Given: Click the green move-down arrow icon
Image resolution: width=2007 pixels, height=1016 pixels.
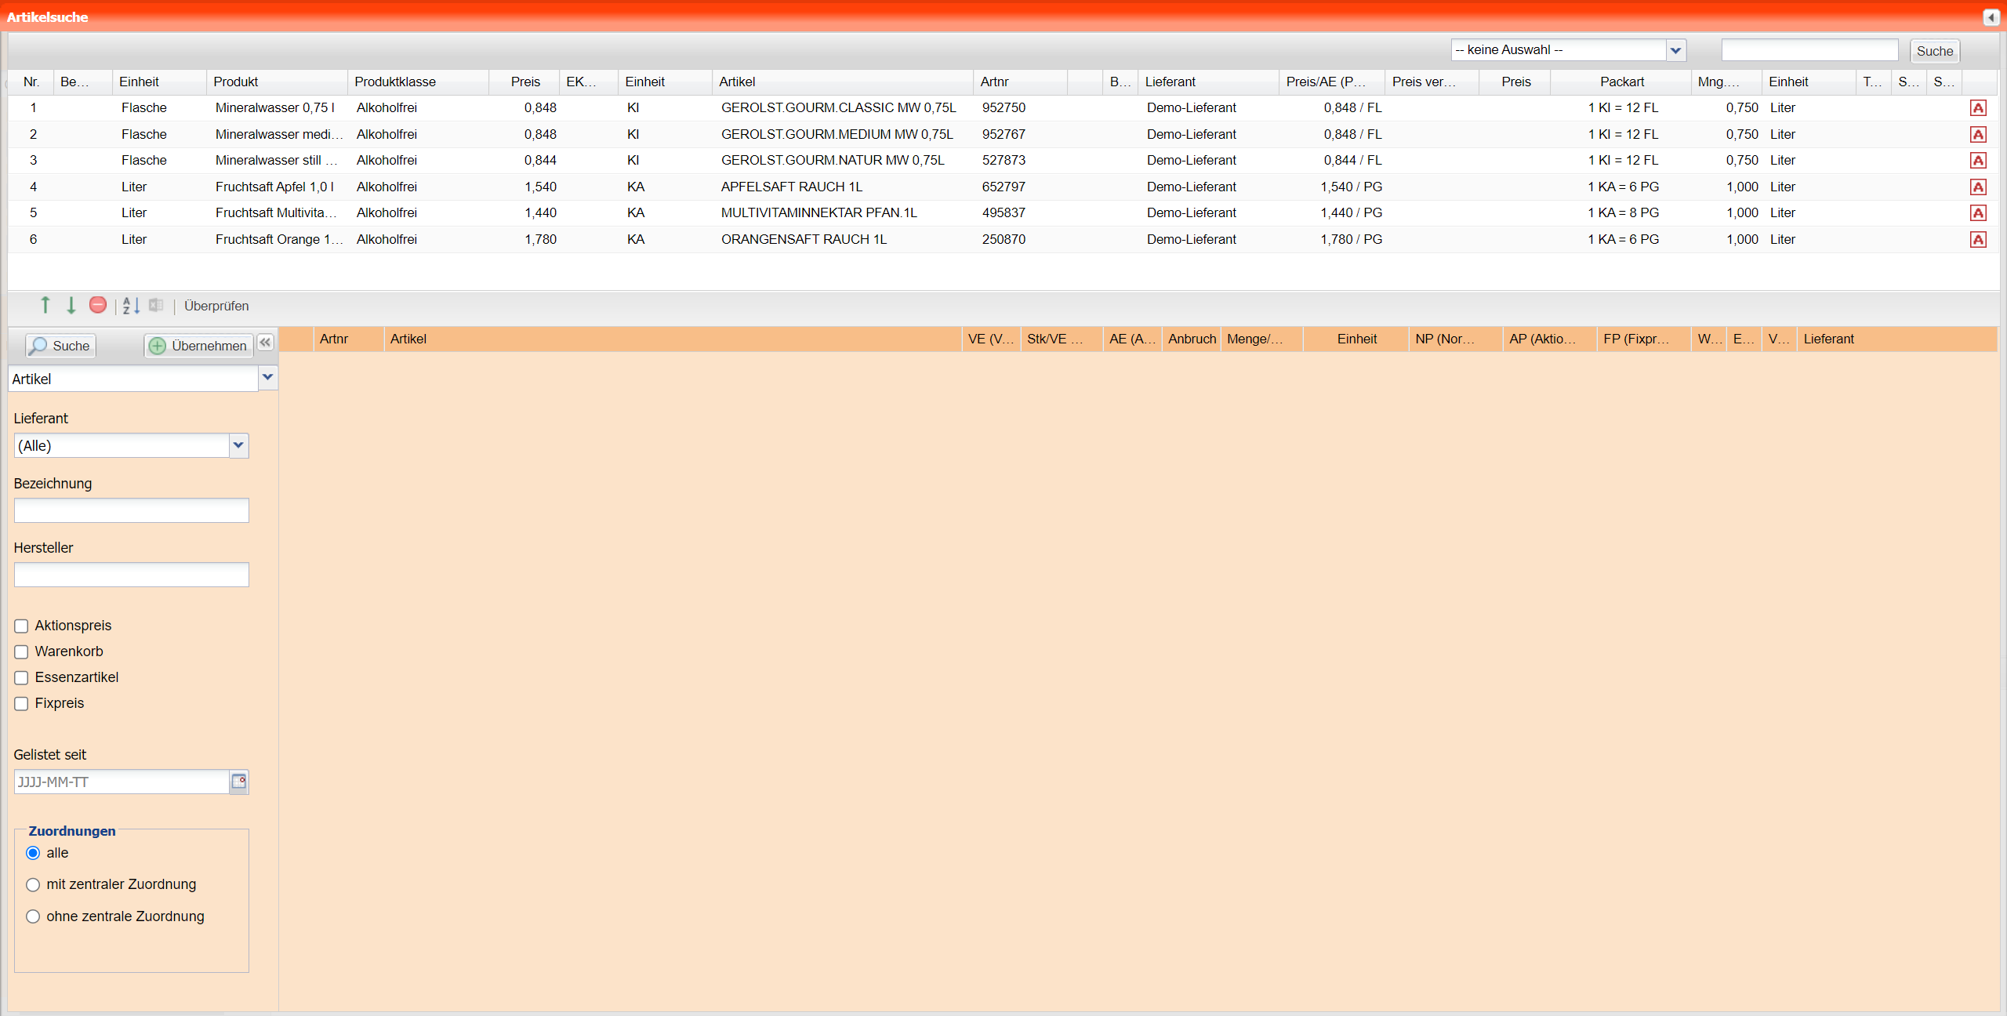Looking at the screenshot, I should [71, 306].
